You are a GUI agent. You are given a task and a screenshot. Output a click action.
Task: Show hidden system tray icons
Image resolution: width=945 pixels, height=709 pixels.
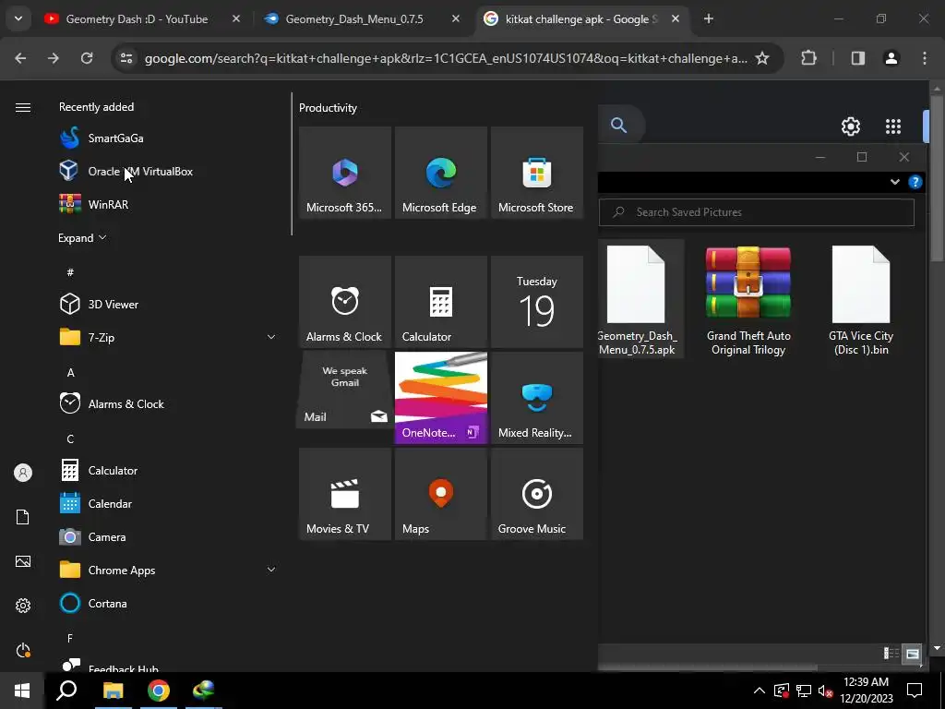pos(759,691)
